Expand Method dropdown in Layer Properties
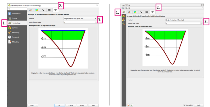This screenshot has height=107, width=210. pyautogui.click(x=80, y=19)
